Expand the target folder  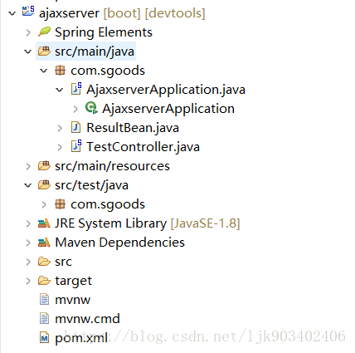point(28,281)
